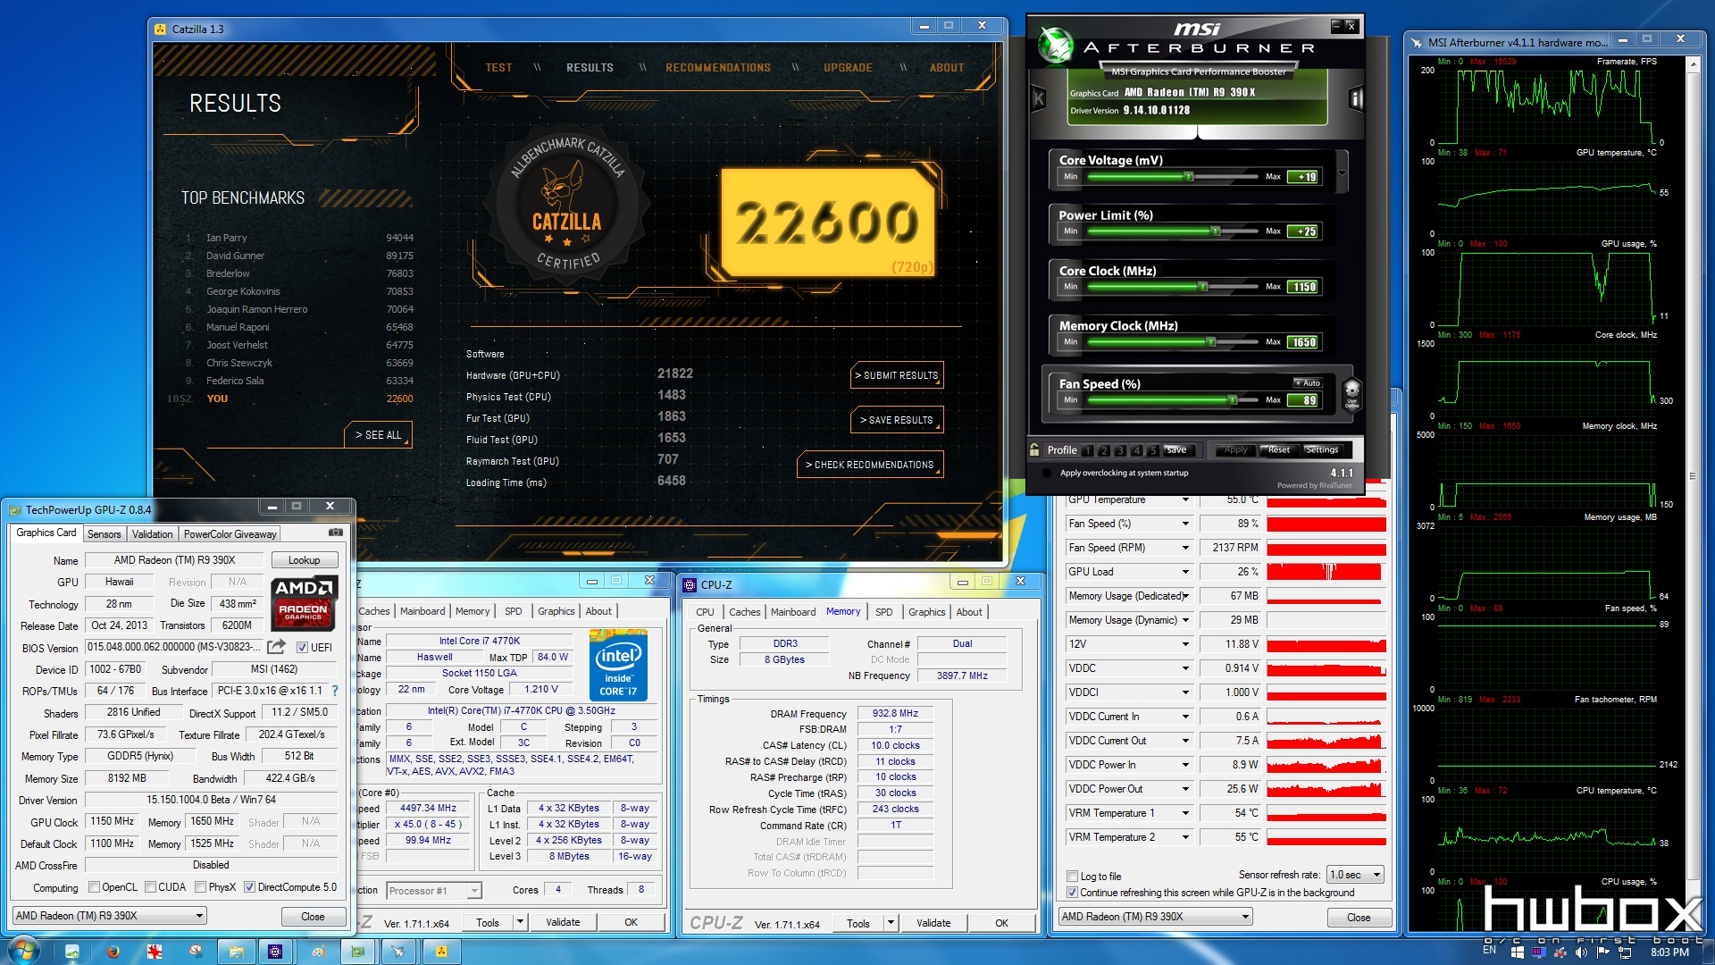Click the volume speaker tray icon

pos(1581,952)
